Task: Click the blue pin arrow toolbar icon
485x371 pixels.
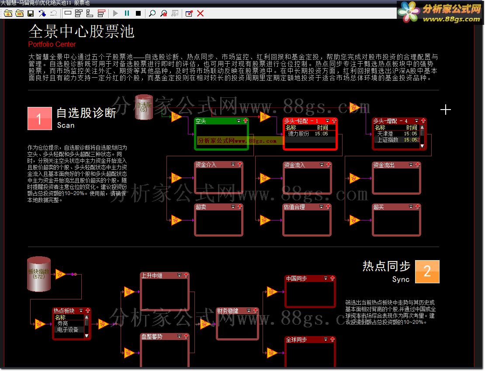Action: point(42,13)
